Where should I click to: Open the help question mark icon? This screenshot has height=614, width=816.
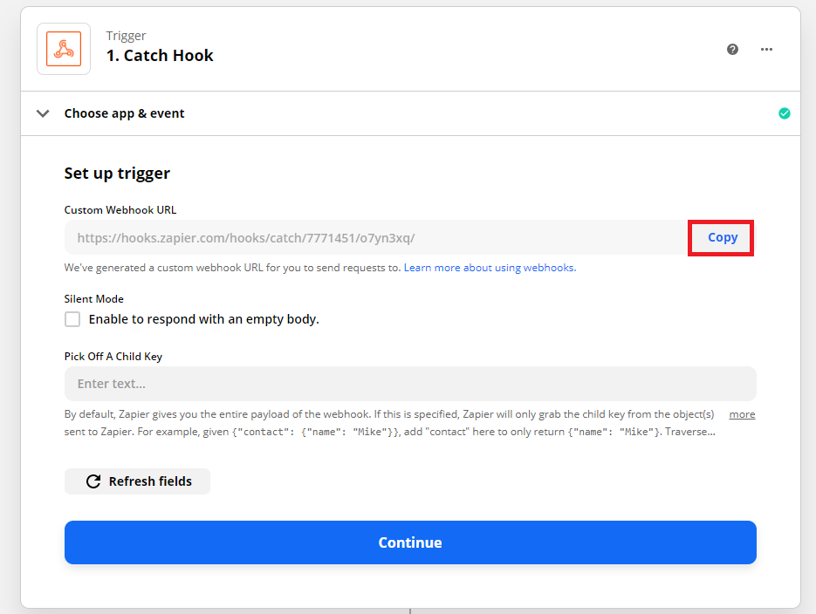click(732, 50)
